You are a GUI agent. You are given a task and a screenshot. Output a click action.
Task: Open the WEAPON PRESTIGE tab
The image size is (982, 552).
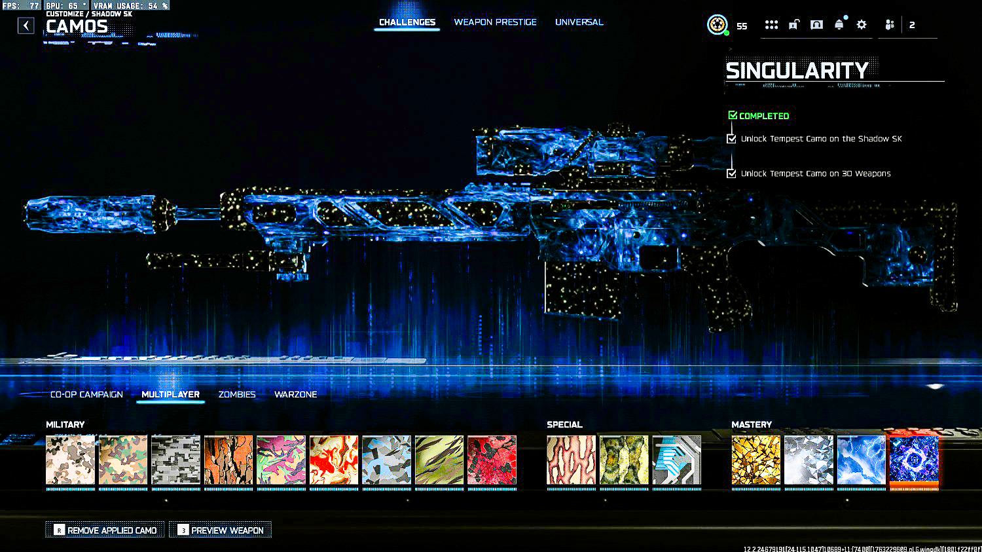pos(496,22)
